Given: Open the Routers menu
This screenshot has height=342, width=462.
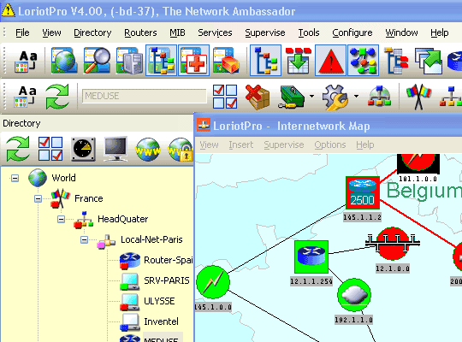Looking at the screenshot, I should (140, 32).
